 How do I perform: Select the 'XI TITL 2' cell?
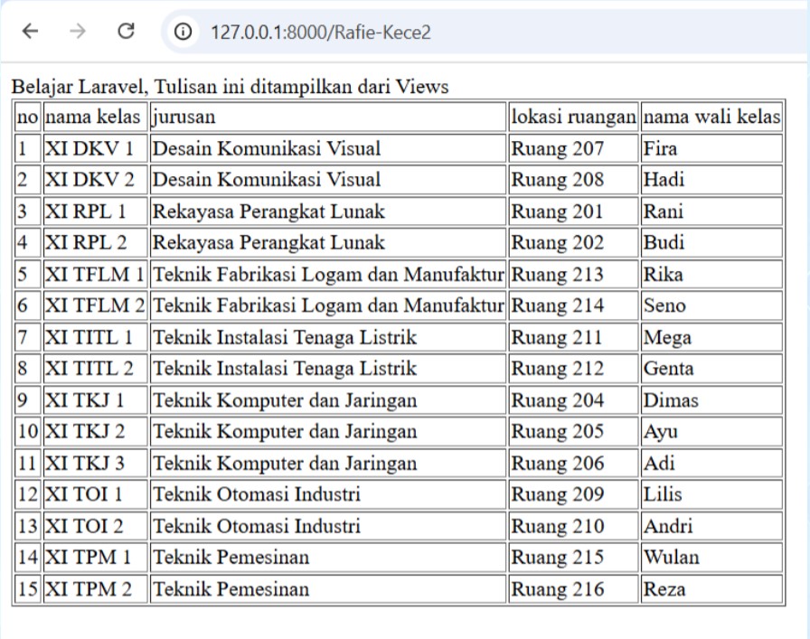95,369
